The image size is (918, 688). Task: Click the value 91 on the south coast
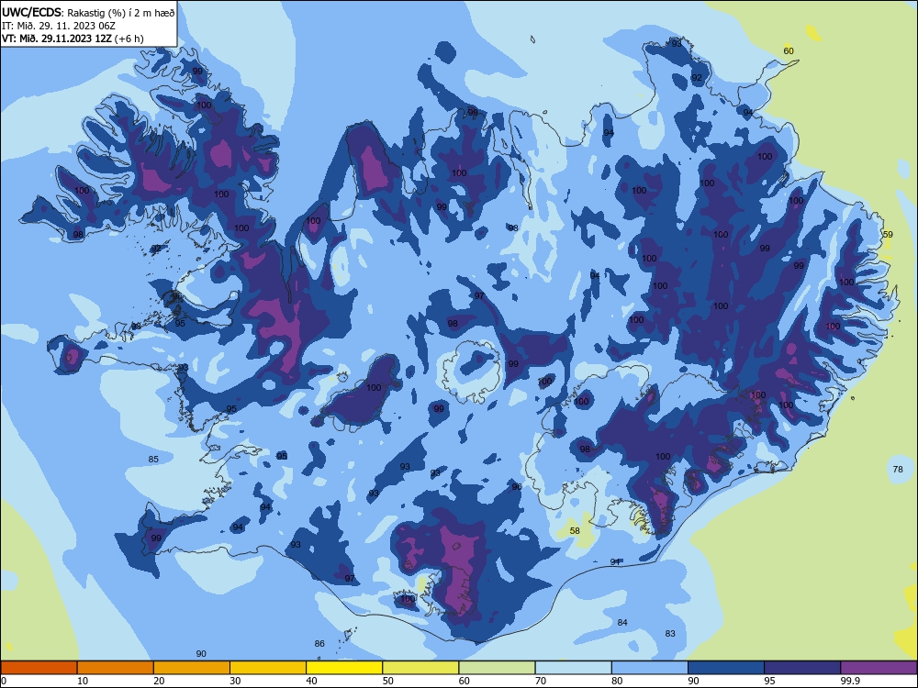click(x=615, y=561)
